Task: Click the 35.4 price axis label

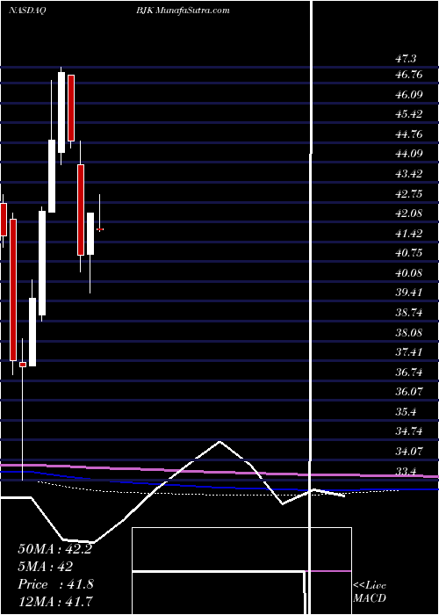Action: (406, 412)
